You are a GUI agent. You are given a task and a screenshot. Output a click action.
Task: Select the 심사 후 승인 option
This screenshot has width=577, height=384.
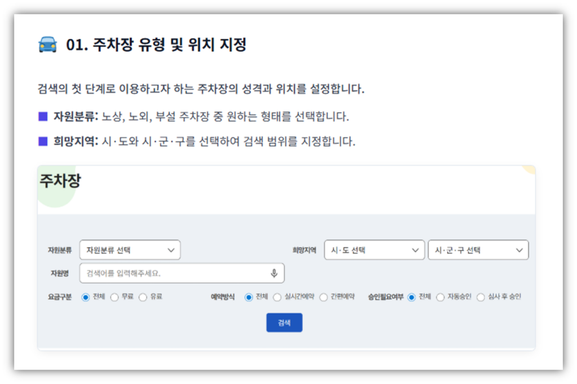pos(481,297)
